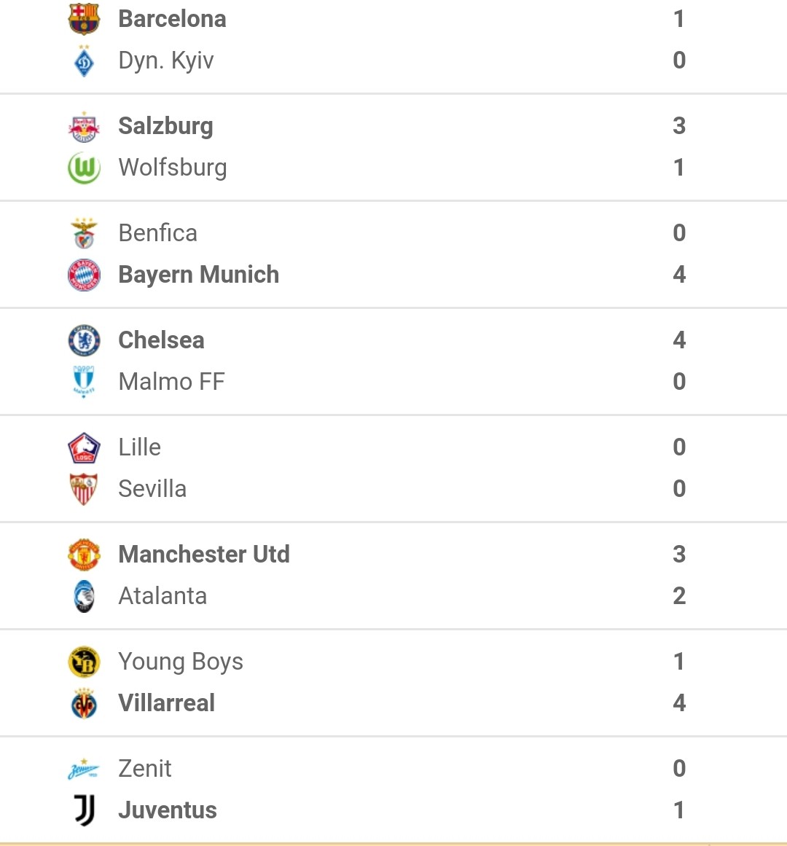Click Juventus score of 1
Viewport: 787px width, 846px height.
679,810
